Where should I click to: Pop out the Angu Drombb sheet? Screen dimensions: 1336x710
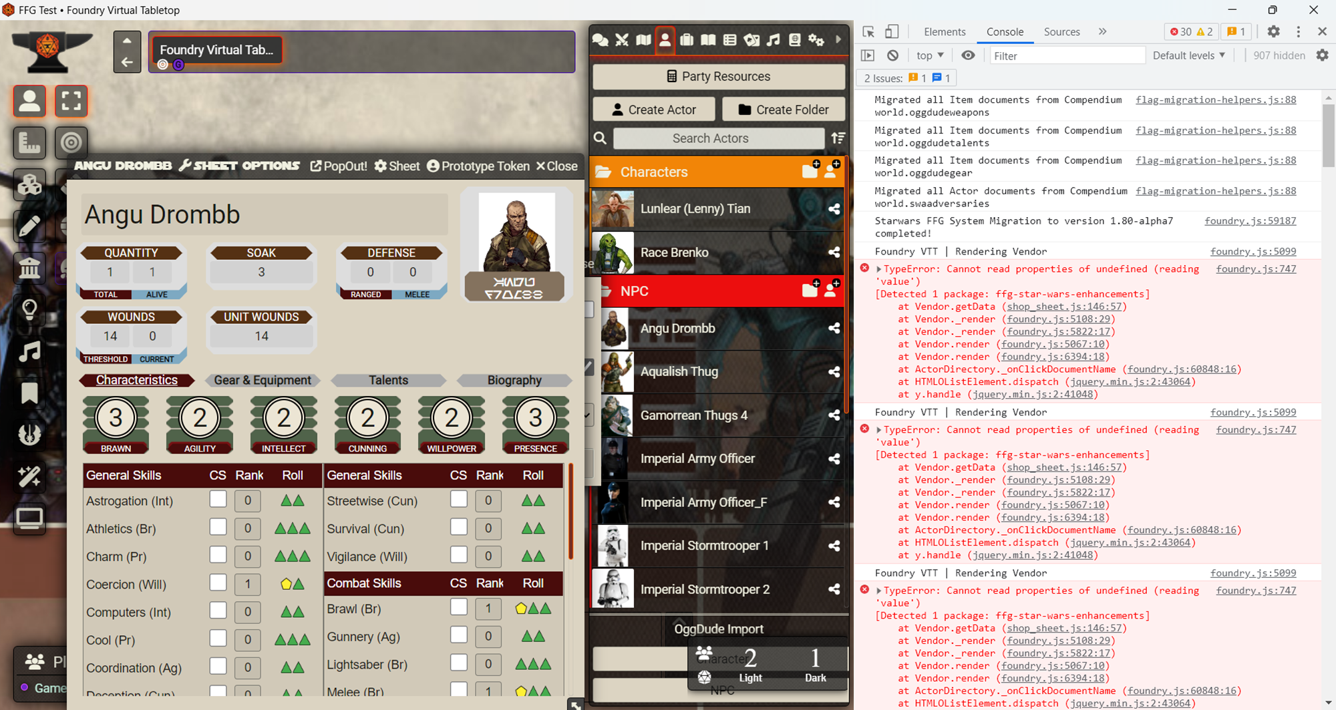339,166
